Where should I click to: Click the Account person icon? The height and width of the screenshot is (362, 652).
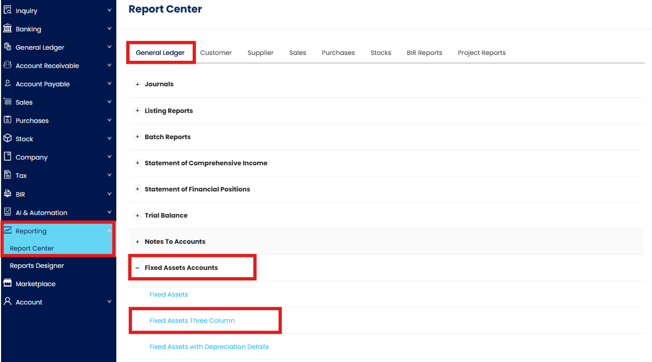coord(7,301)
